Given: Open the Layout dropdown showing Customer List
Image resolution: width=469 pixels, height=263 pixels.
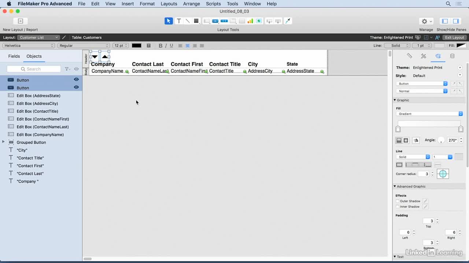Looking at the screenshot, I should point(38,37).
